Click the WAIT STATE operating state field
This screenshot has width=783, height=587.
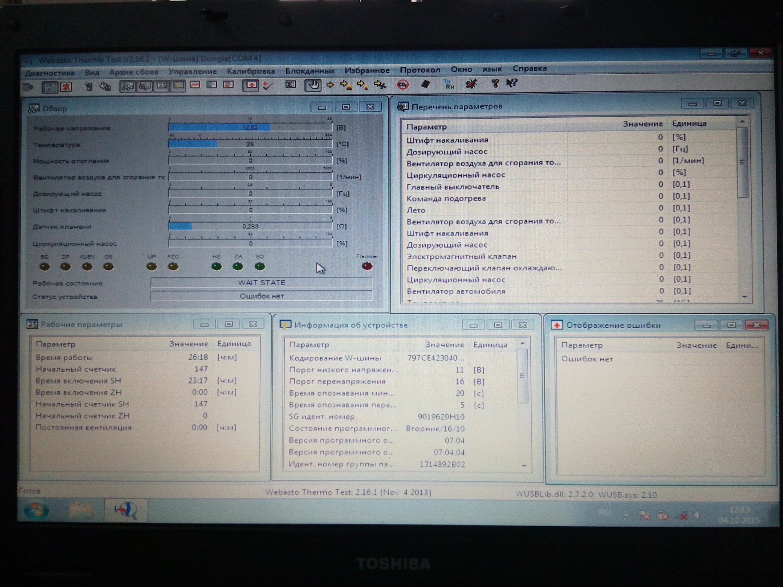(261, 282)
